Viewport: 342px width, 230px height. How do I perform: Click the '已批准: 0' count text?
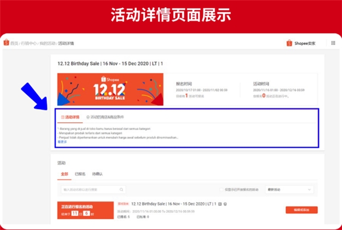coord(142,217)
